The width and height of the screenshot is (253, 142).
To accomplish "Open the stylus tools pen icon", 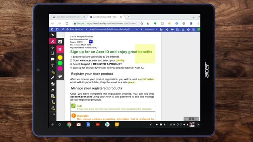I will 151,125.
